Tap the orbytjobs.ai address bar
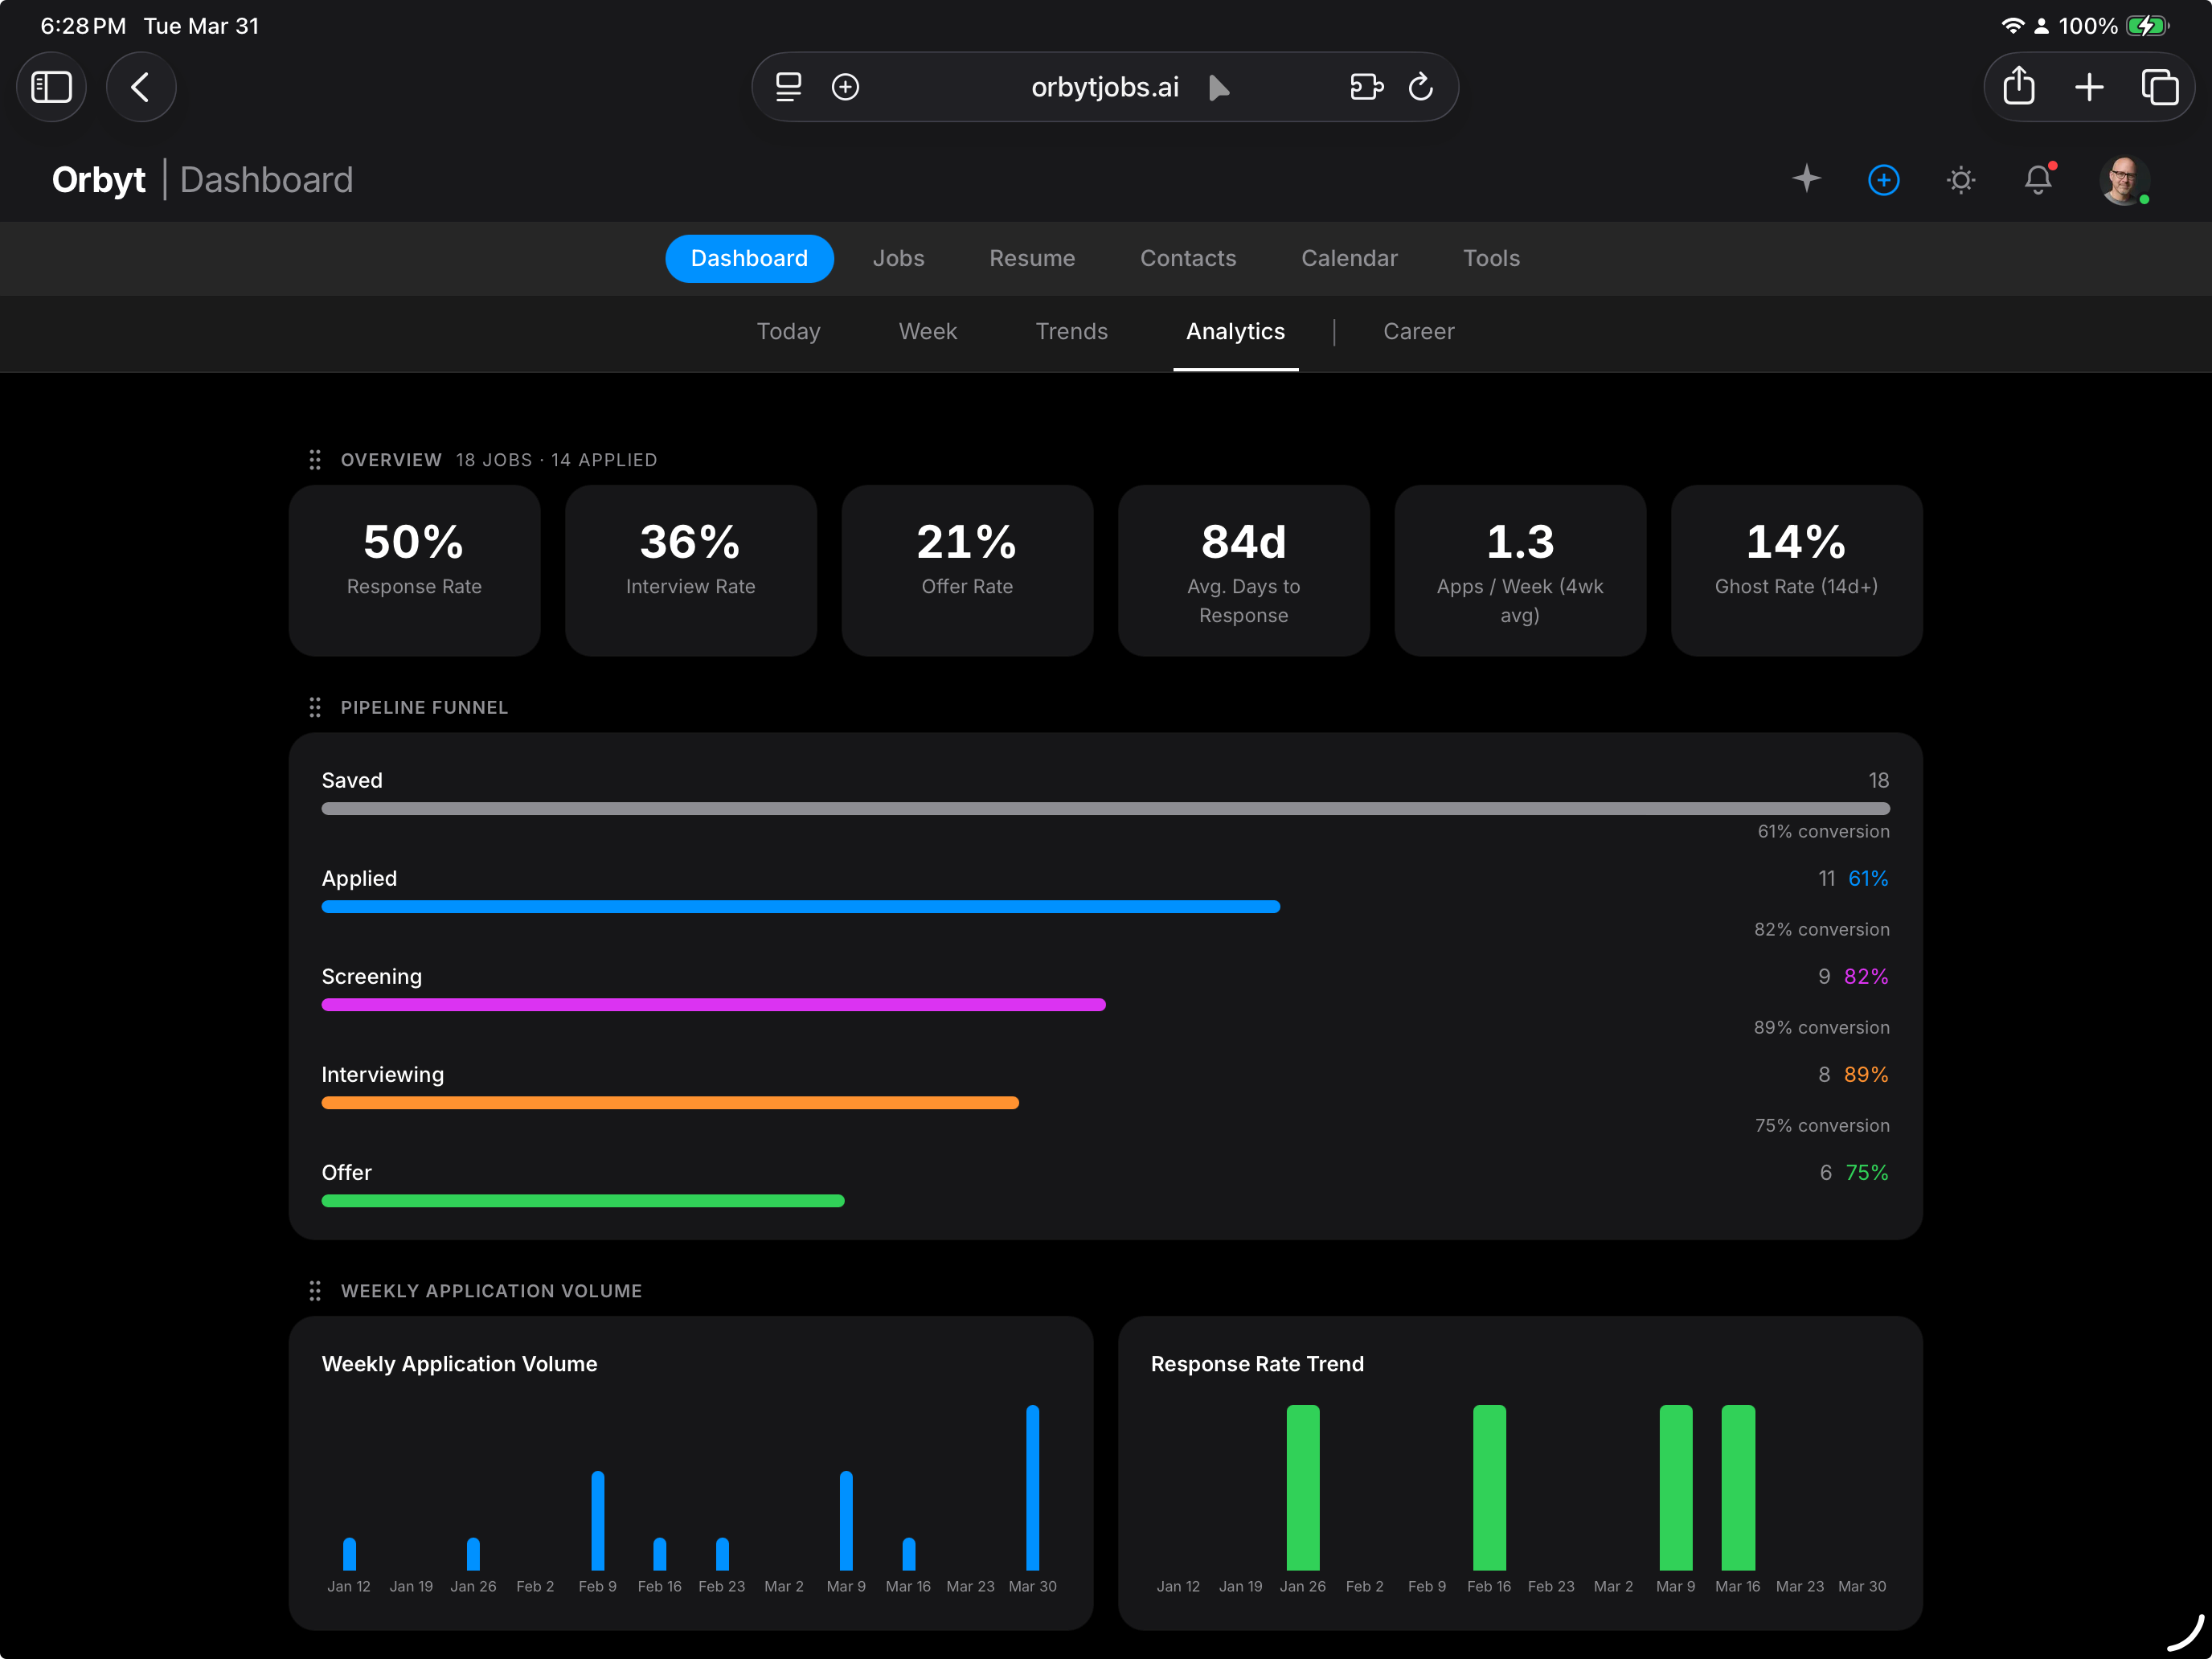This screenshot has width=2212, height=1659. click(1104, 87)
